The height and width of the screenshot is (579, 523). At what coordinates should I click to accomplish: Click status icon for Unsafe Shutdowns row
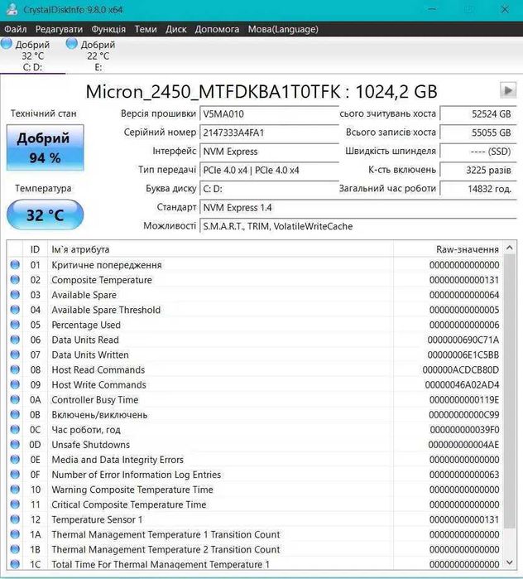point(15,445)
